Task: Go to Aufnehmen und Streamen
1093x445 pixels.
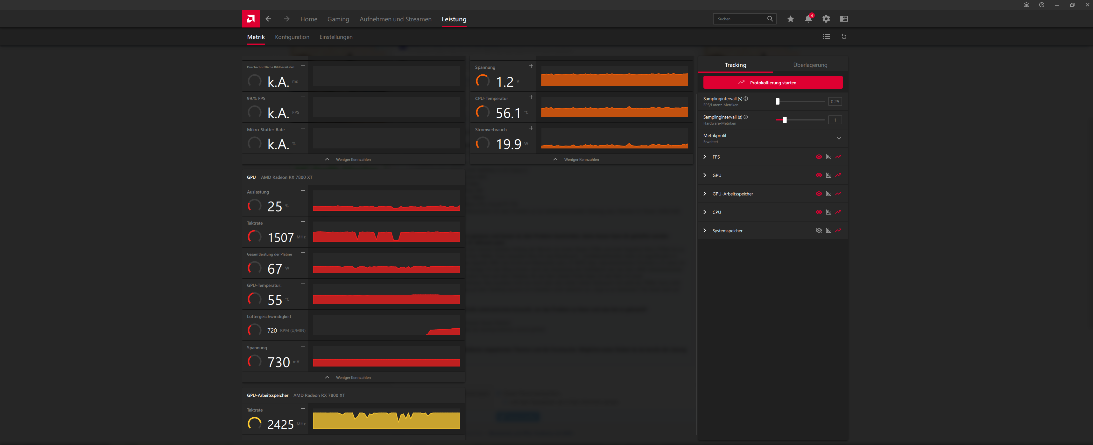Action: [395, 19]
